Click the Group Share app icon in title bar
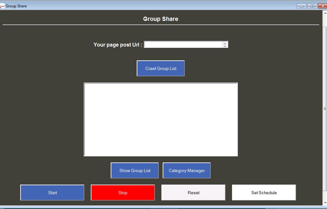 pyautogui.click(x=2, y=6)
